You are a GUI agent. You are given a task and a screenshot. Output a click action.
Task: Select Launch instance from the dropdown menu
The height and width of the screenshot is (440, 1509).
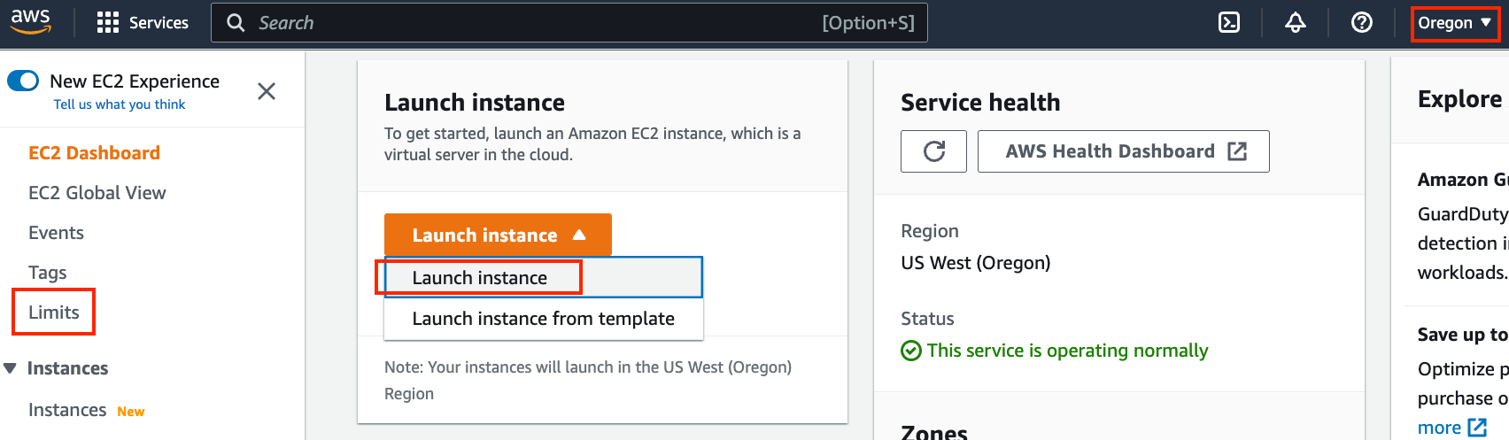pyautogui.click(x=479, y=278)
